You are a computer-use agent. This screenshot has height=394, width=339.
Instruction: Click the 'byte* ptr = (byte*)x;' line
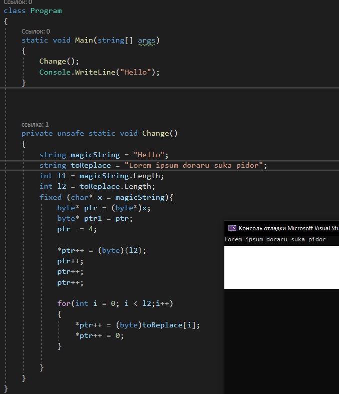pyautogui.click(x=104, y=208)
